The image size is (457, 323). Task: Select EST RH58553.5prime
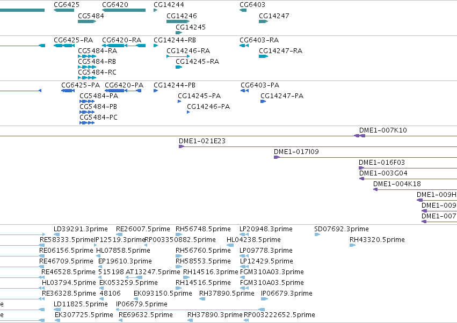[x=203, y=261]
